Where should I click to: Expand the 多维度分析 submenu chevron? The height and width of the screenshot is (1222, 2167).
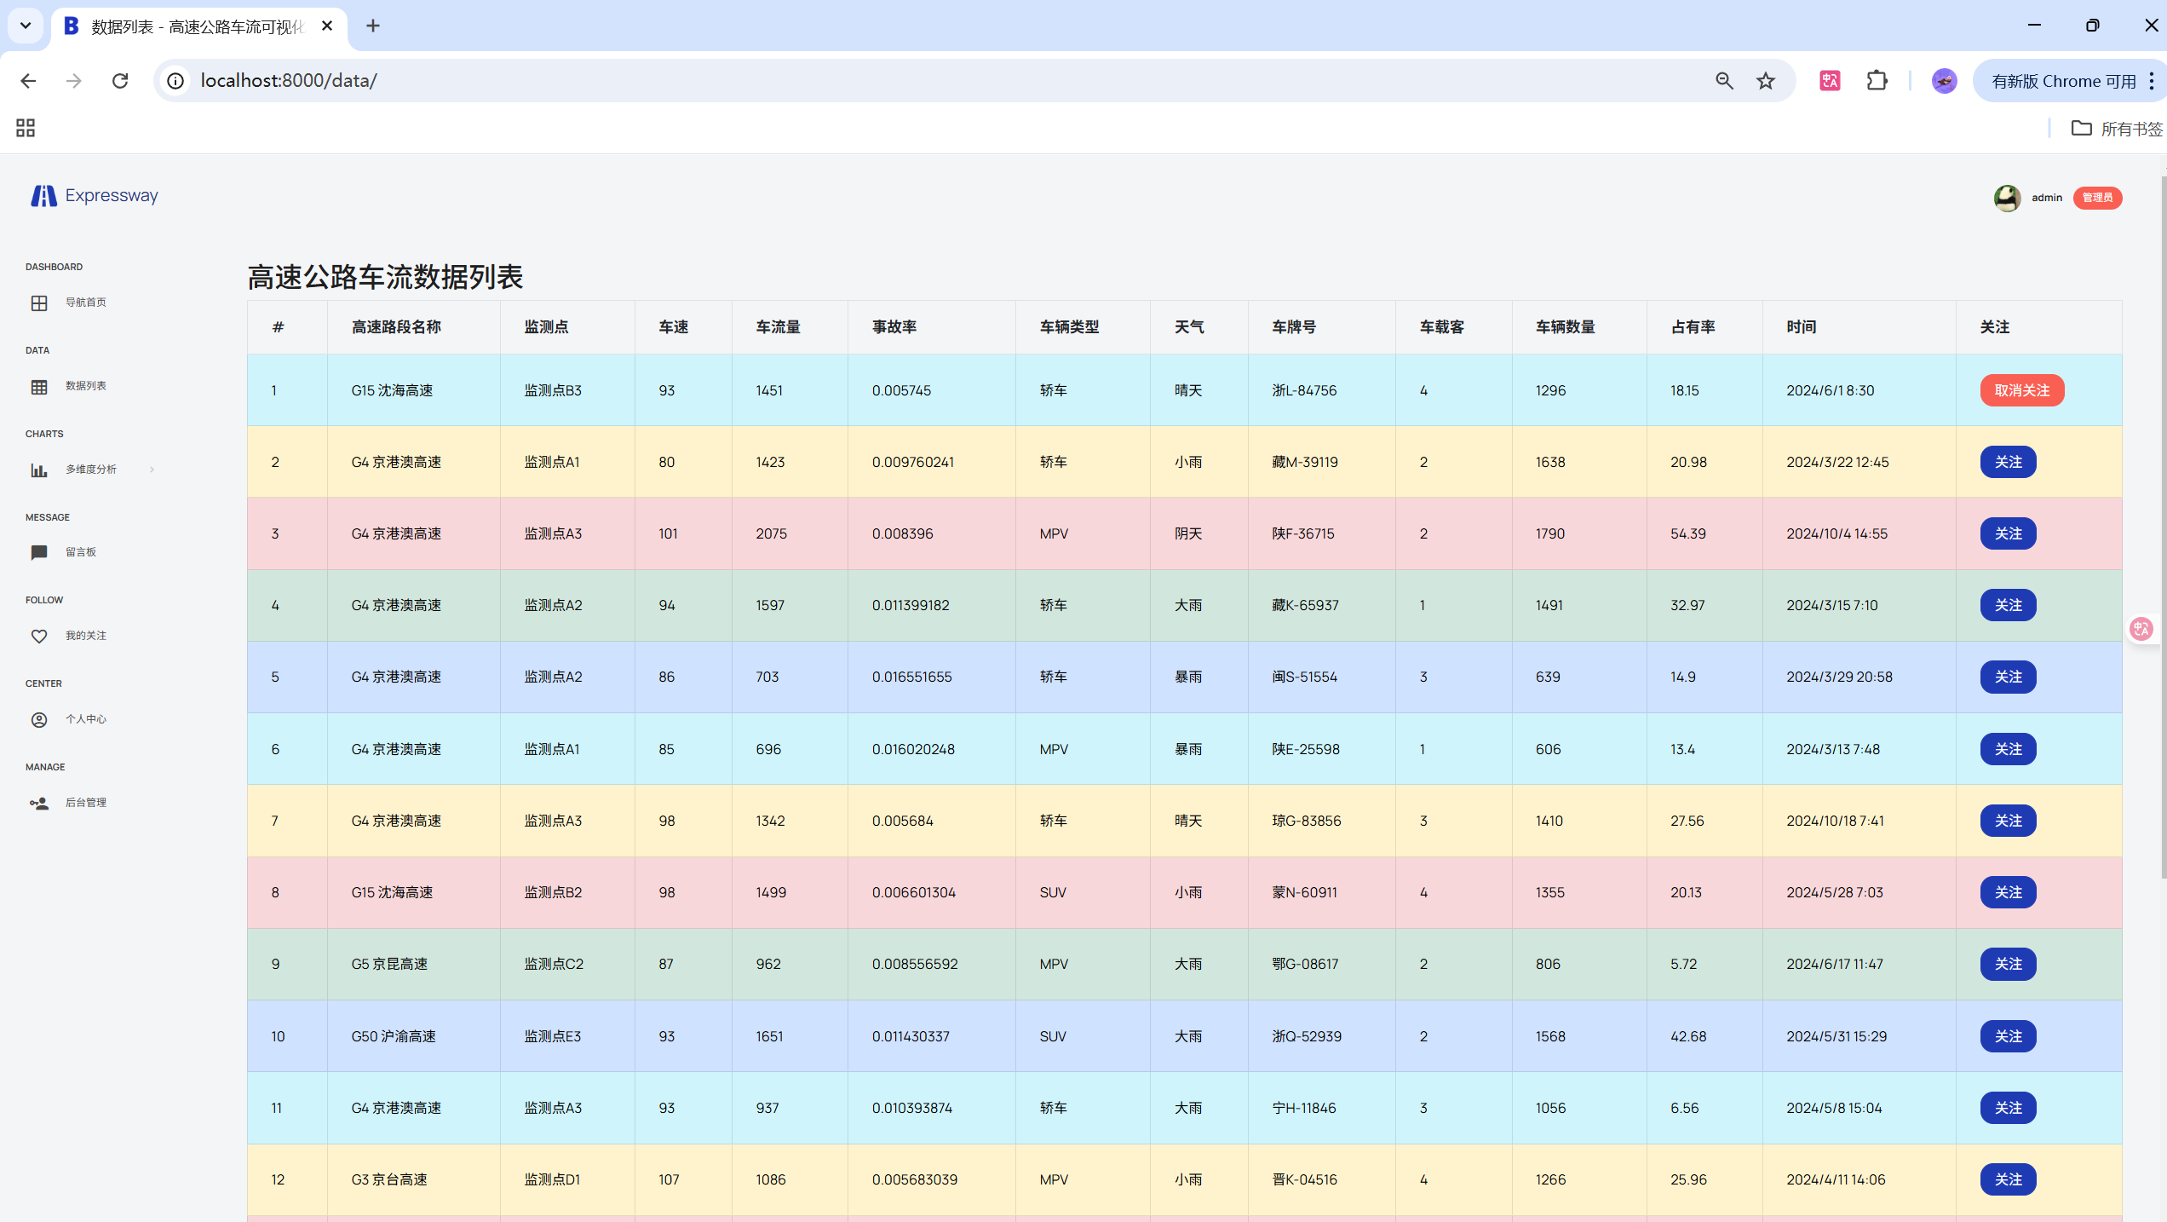[152, 470]
